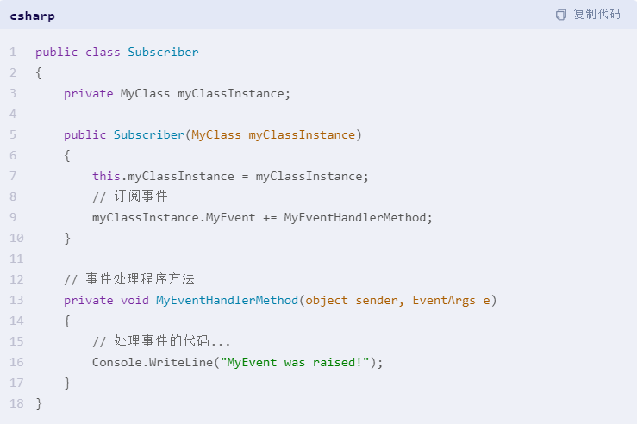The image size is (637, 424).
Task: Click MyEventHandlerMethod on line 9
Action: coord(354,218)
